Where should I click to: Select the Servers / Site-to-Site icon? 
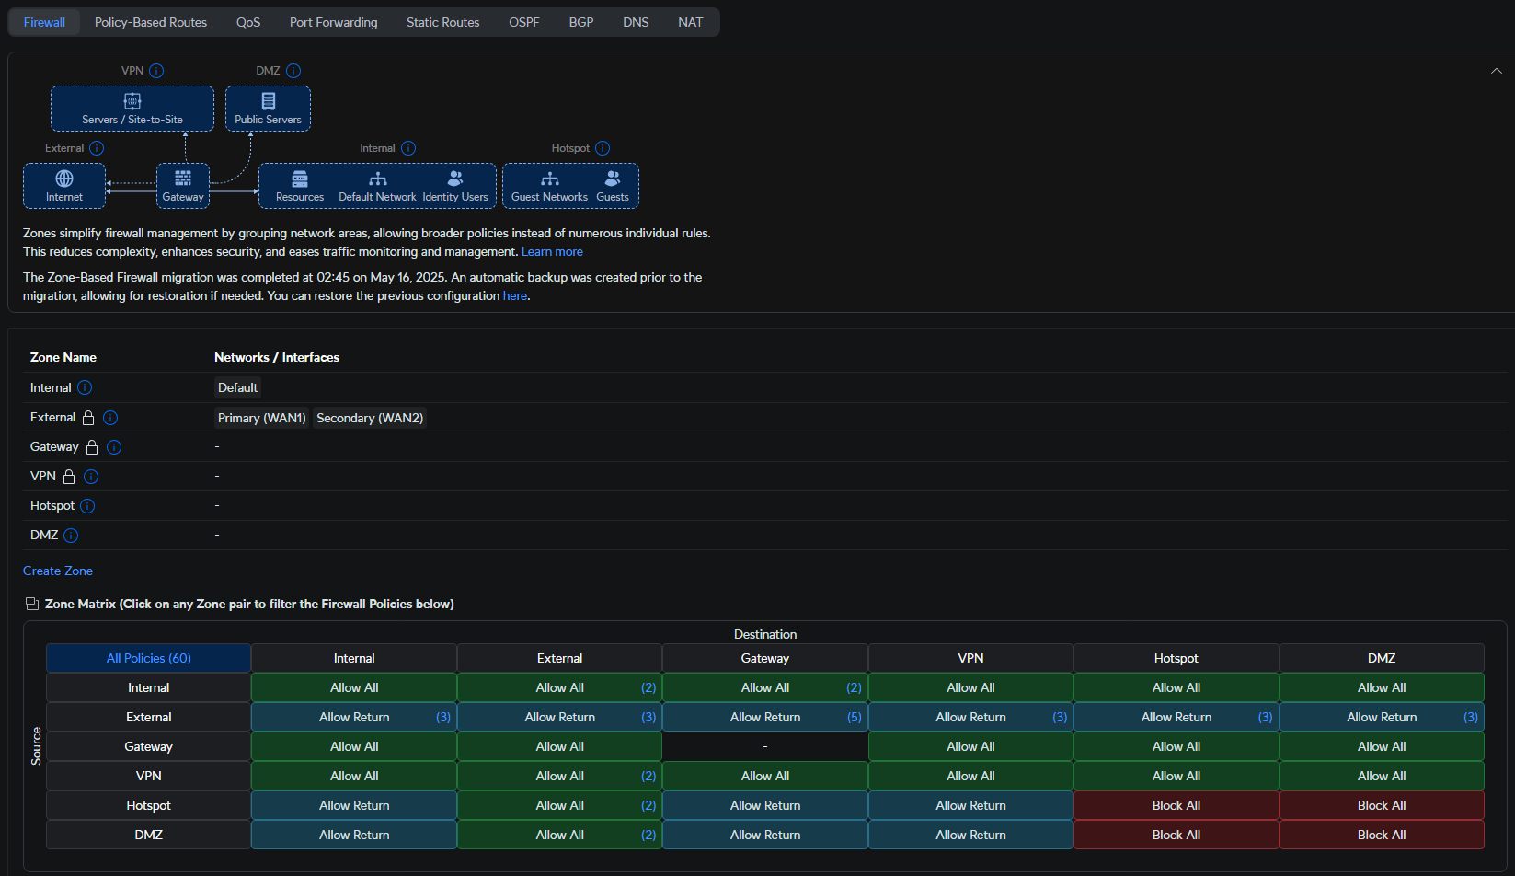pos(132,101)
